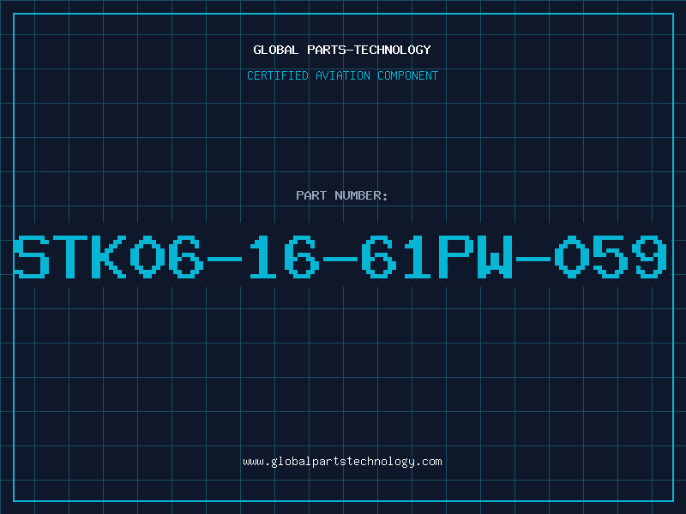Click the GLOBAL PARTS-TECHNOLOGY heading
Viewport: 686px width, 514px height.
click(x=342, y=50)
